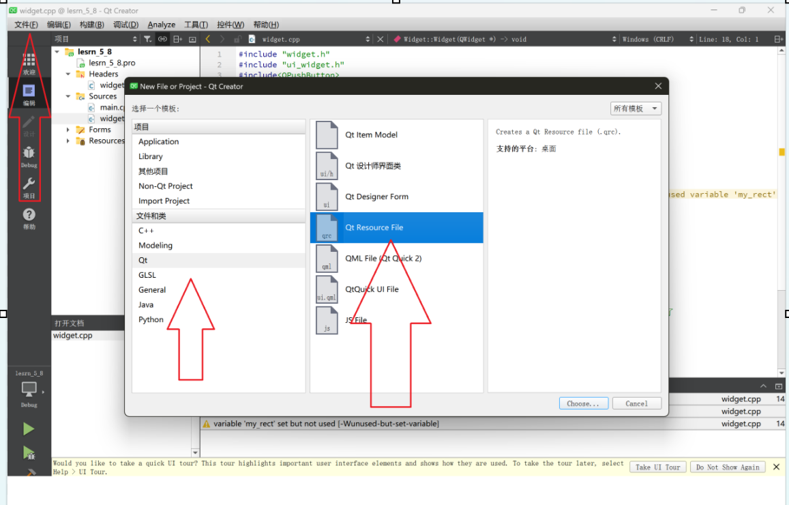The height and width of the screenshot is (505, 789).
Task: Collapse the lesrn_5_8 project node
Action: pyautogui.click(x=57, y=52)
